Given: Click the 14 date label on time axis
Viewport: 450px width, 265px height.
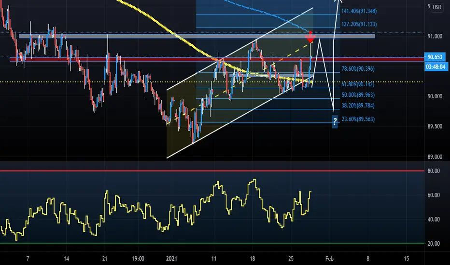Looking at the screenshot, I should 66,259.
